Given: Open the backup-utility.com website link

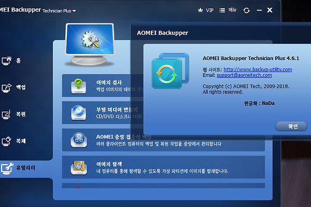Looking at the screenshot, I should coord(258,69).
